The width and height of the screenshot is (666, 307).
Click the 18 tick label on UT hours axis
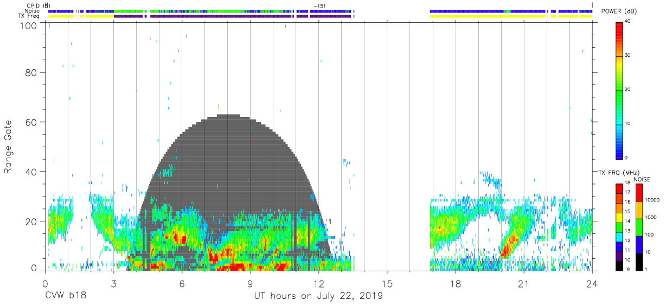coord(456,283)
